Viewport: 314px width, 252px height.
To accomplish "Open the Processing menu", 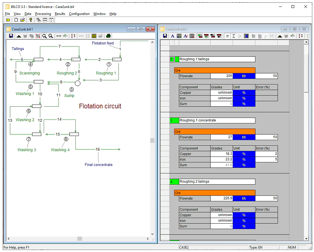I will [x=43, y=14].
